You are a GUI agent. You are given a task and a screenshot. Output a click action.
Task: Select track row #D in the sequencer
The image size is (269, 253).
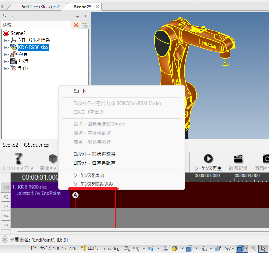[6, 188]
